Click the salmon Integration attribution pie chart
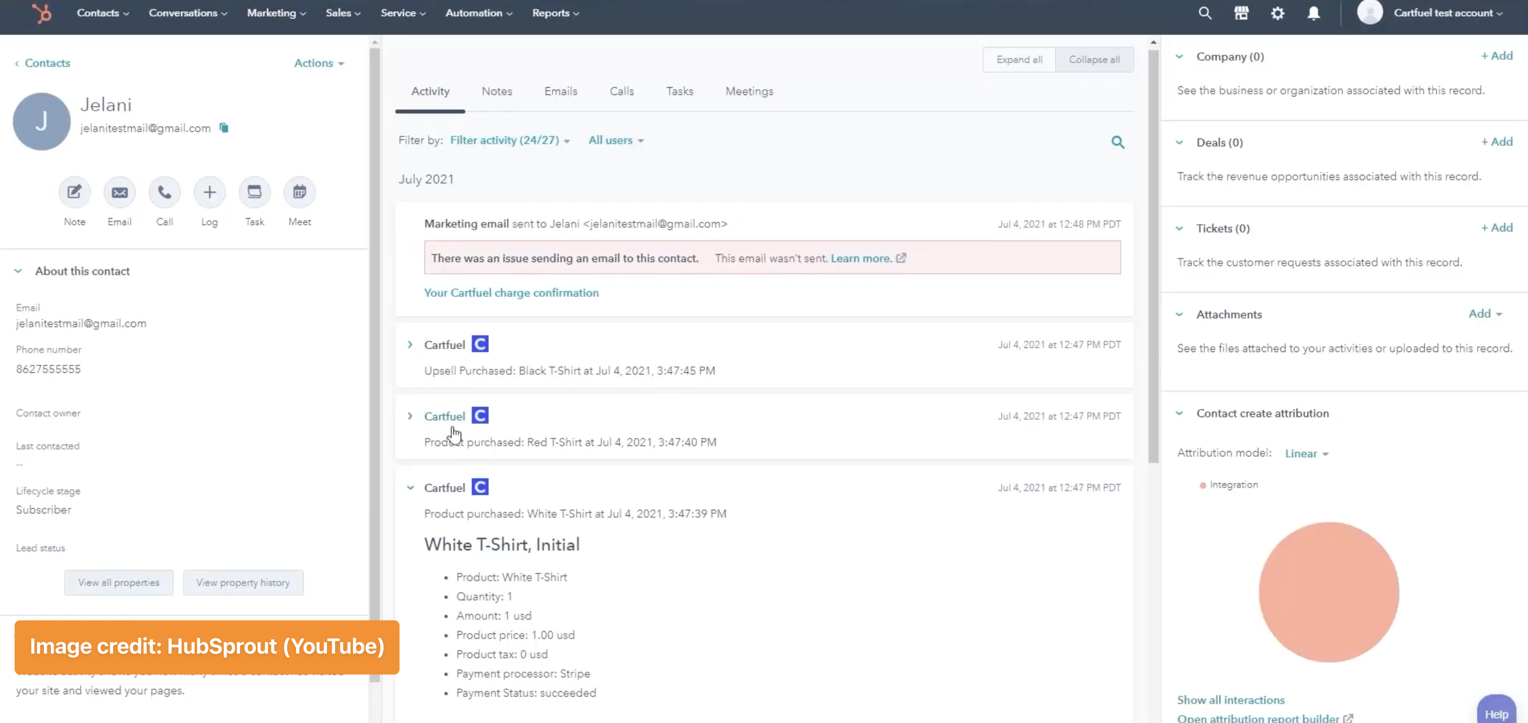The height and width of the screenshot is (723, 1528). [x=1329, y=592]
